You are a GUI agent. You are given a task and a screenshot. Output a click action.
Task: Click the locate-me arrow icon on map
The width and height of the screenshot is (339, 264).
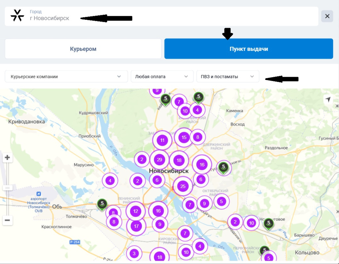[x=328, y=100]
